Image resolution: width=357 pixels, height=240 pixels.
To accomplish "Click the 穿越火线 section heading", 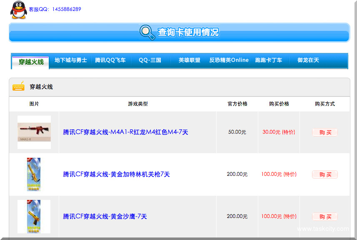I will (x=41, y=87).
